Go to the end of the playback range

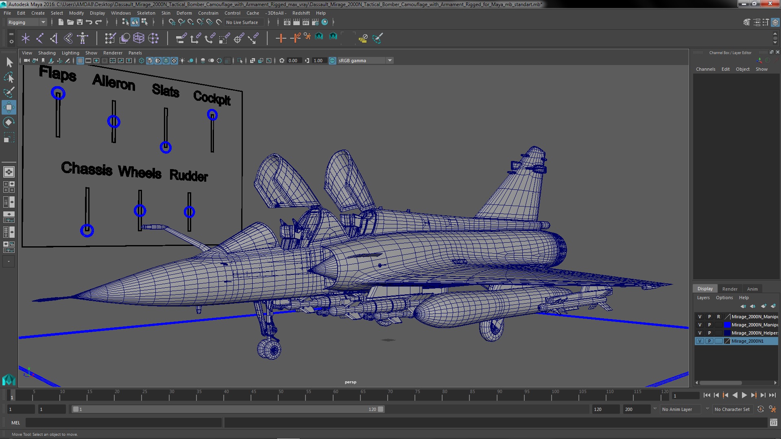point(772,396)
